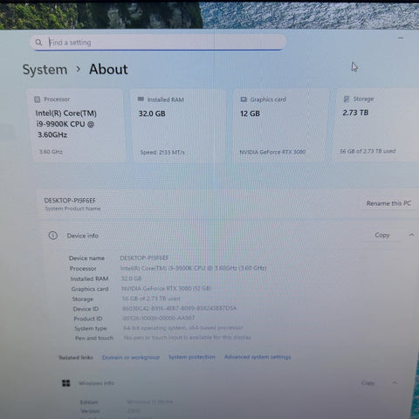The height and width of the screenshot is (419, 419).
Task: Select the Product ID value text
Action: [x=159, y=318]
